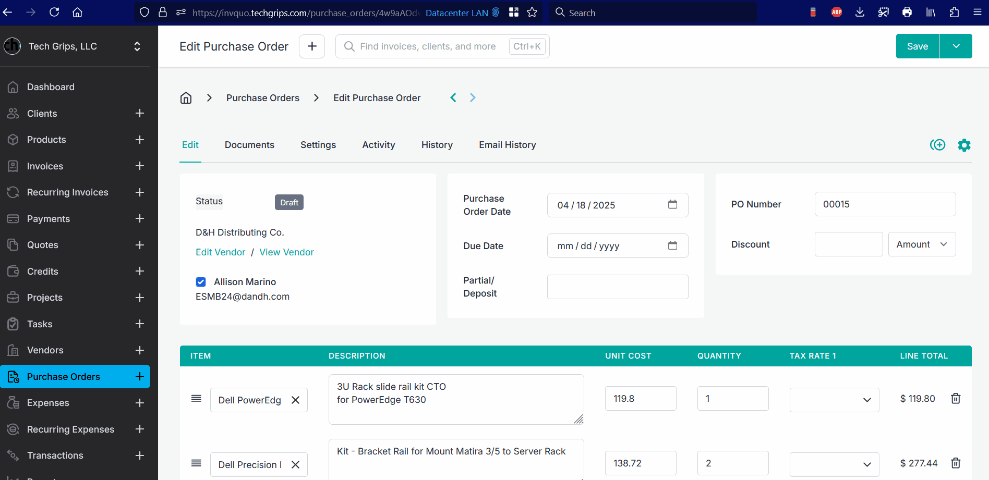Open the browser hamburger menu

point(978,12)
